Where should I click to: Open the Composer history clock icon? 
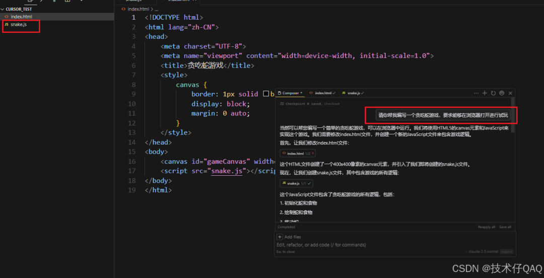[x=501, y=93]
